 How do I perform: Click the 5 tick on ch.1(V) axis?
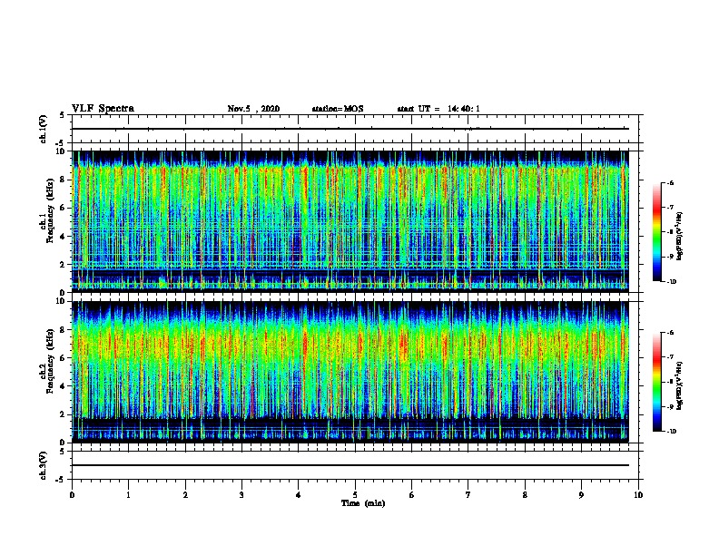coord(63,115)
